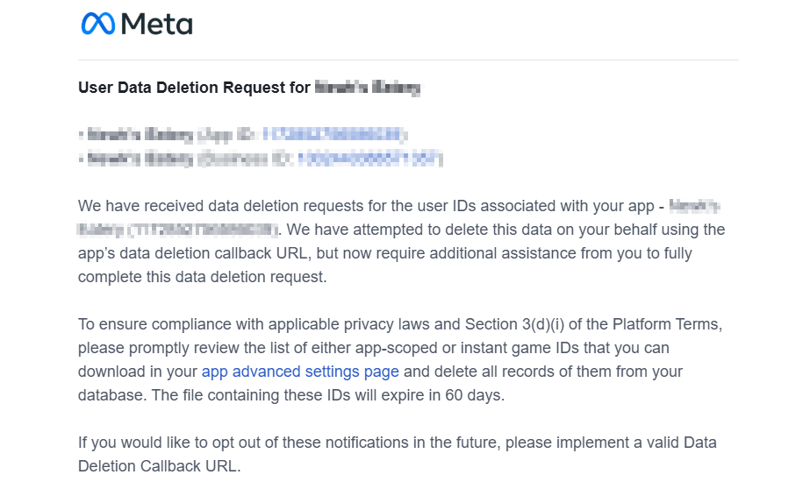Viewport: 803px width, 496px height.
Task: Click 'app's data deletion callback URL' phrase
Action: (x=192, y=253)
